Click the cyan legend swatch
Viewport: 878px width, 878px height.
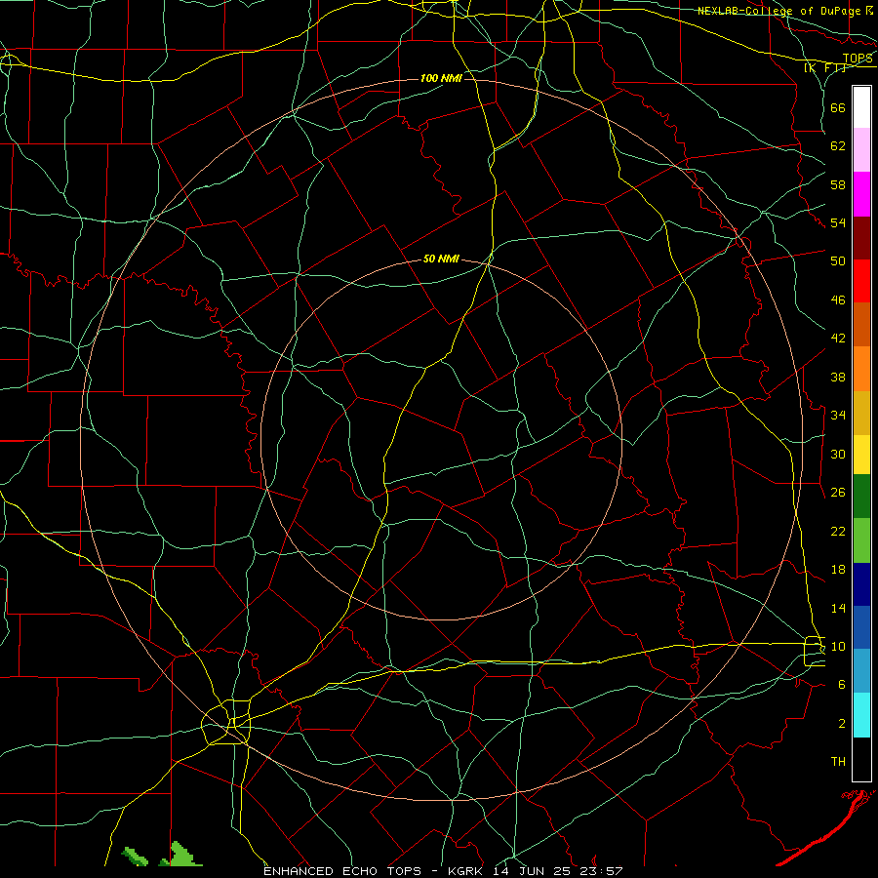pos(861,715)
